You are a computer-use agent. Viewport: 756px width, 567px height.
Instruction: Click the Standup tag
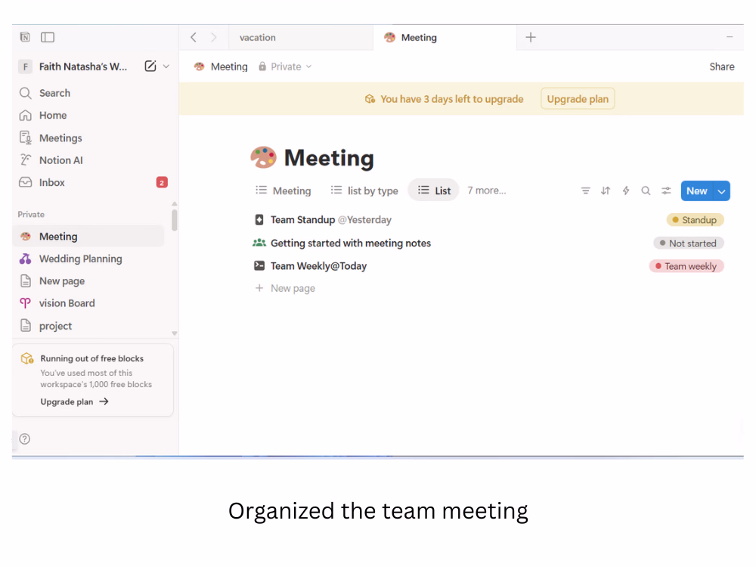coord(695,220)
